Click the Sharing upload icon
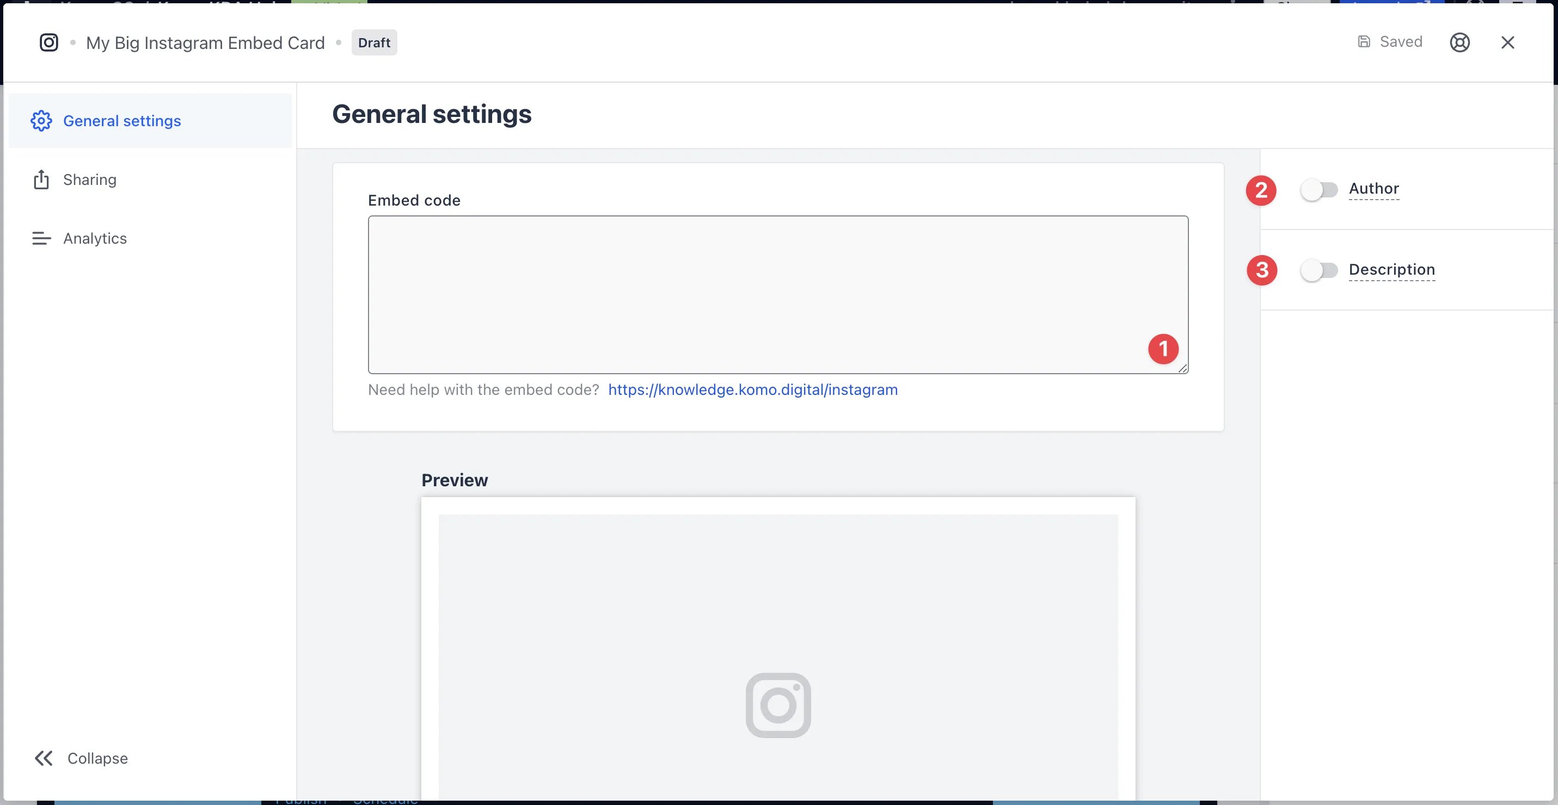The height and width of the screenshot is (805, 1558). click(41, 179)
